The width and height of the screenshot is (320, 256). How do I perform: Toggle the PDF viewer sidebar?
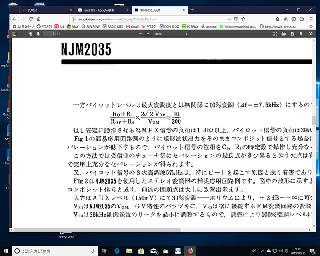tap(15, 34)
